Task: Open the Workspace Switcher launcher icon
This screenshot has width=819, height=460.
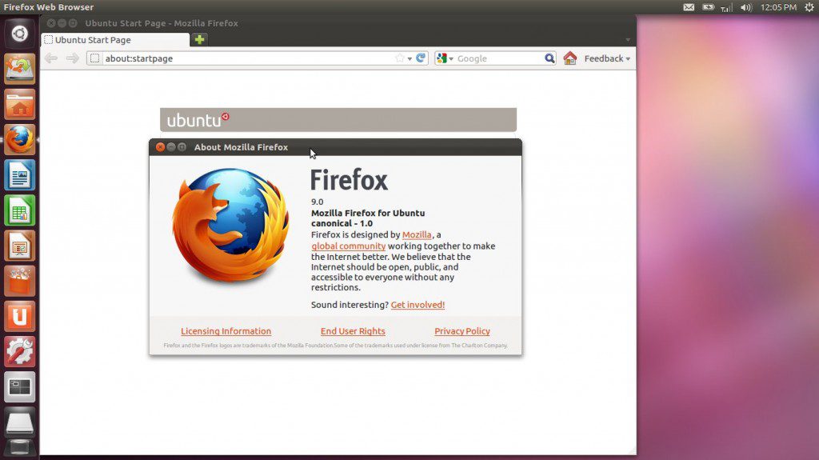Action: click(20, 387)
